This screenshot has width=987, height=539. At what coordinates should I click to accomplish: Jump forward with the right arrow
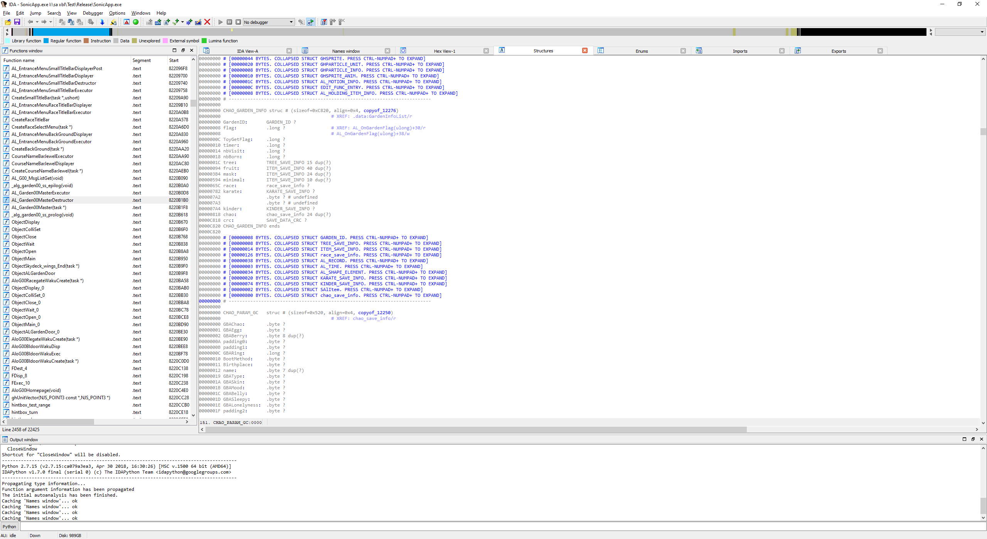[x=44, y=22]
